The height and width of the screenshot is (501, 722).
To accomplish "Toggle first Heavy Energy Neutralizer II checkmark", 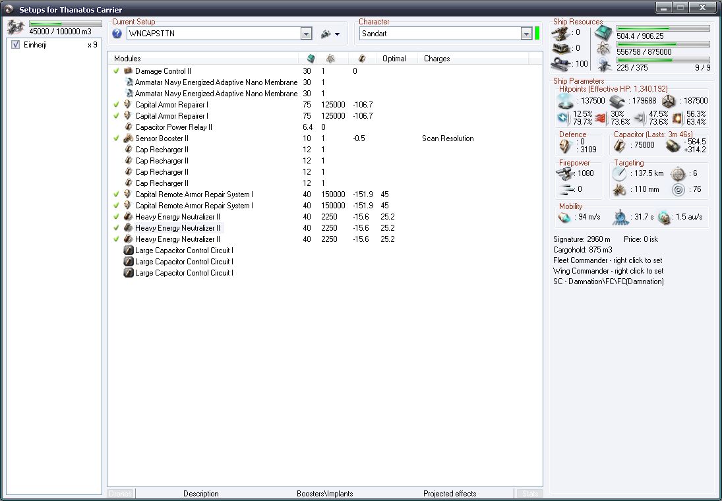I will (x=116, y=216).
